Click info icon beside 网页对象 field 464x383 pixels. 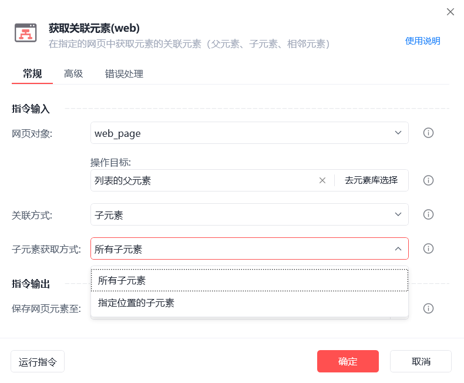tap(428, 133)
